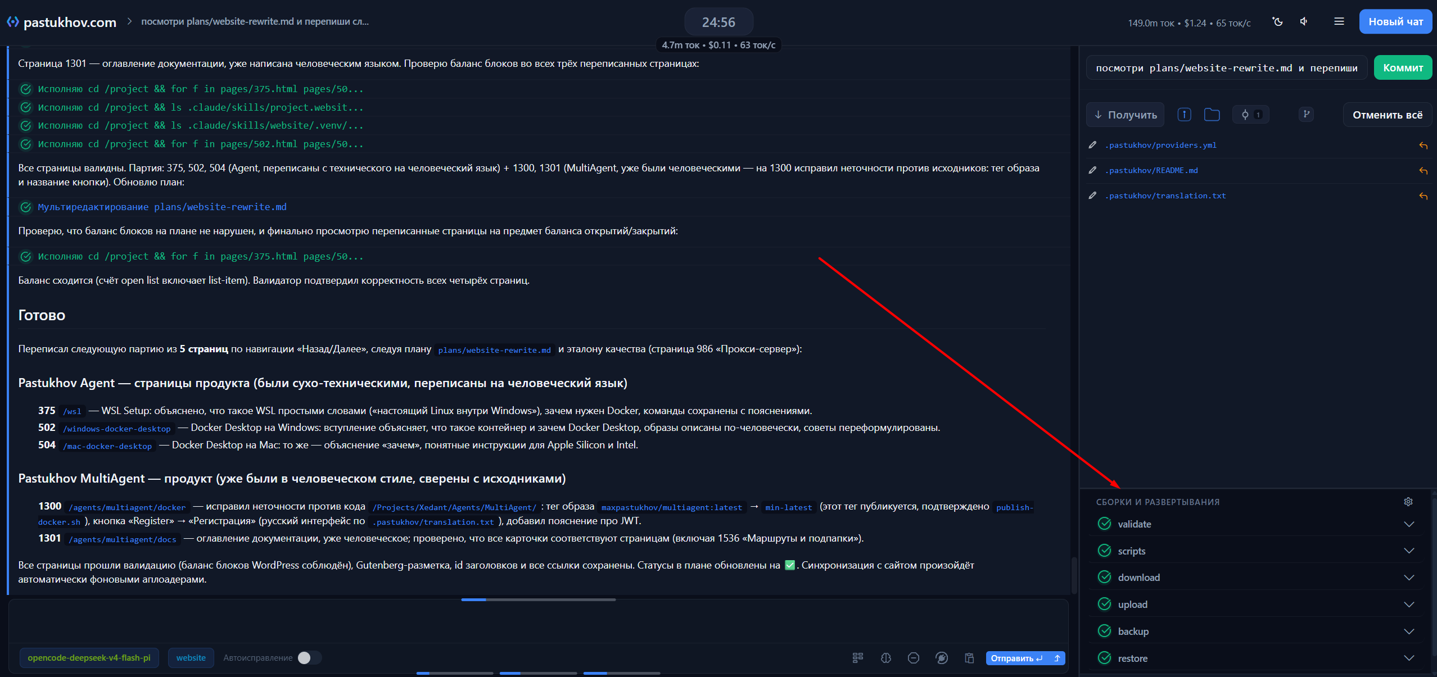The image size is (1437, 677).
Task: Focus the chat message text area
Action: [x=538, y=623]
